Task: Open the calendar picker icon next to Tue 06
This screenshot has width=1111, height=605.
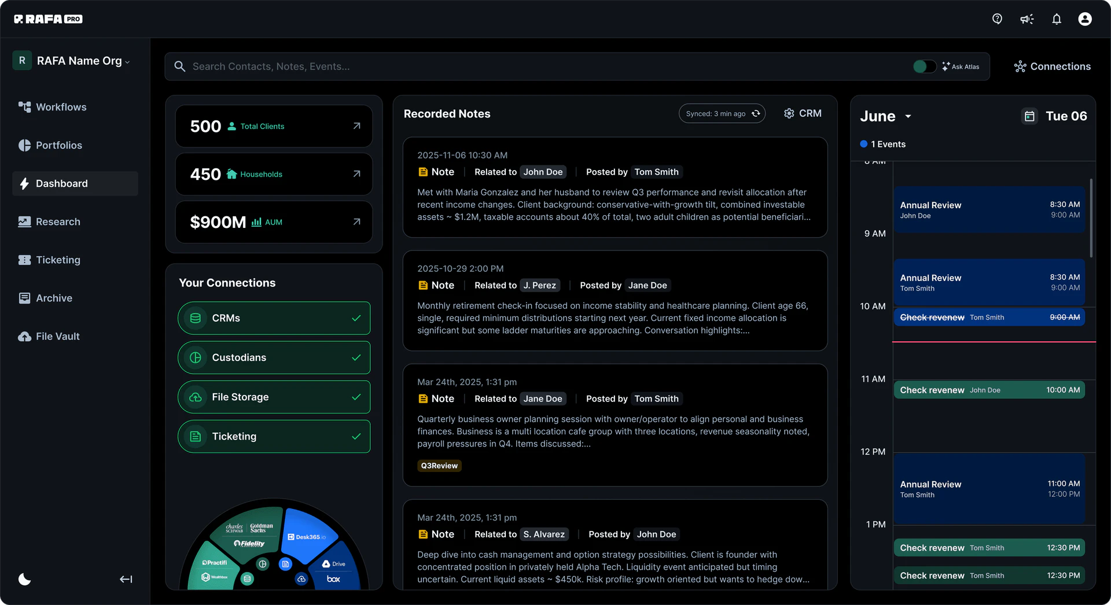Action: (1029, 116)
